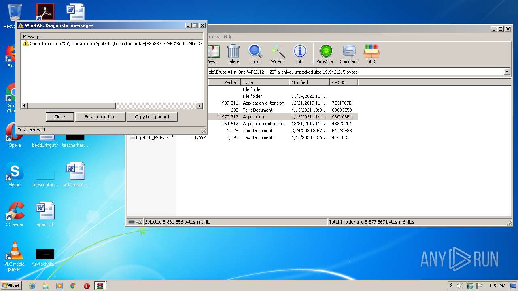Click the Comment toolbar icon

click(x=349, y=54)
